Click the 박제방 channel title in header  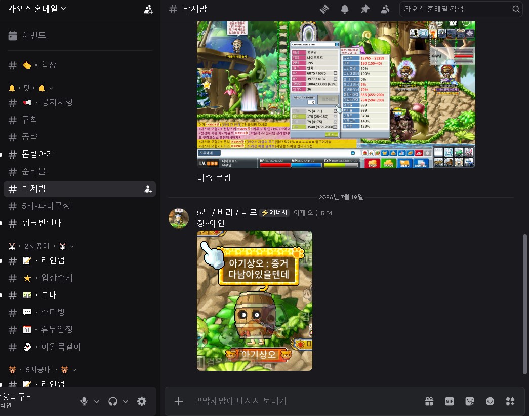click(x=195, y=9)
